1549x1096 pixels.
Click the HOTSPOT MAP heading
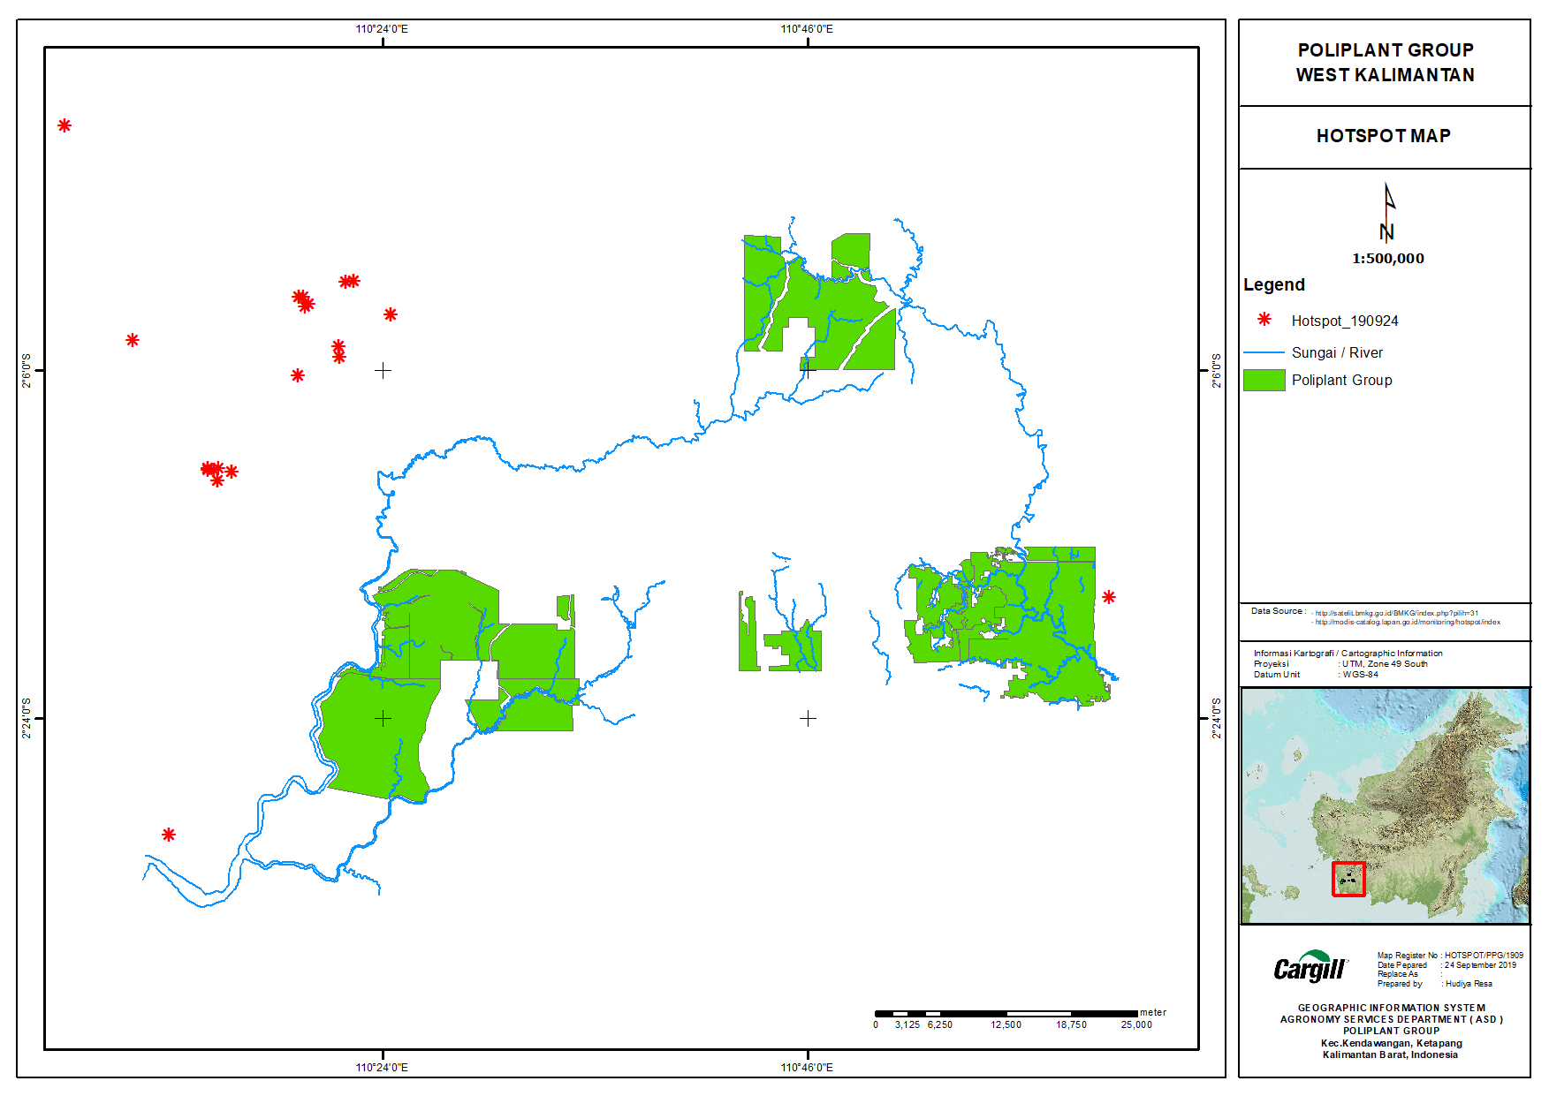coord(1384,136)
